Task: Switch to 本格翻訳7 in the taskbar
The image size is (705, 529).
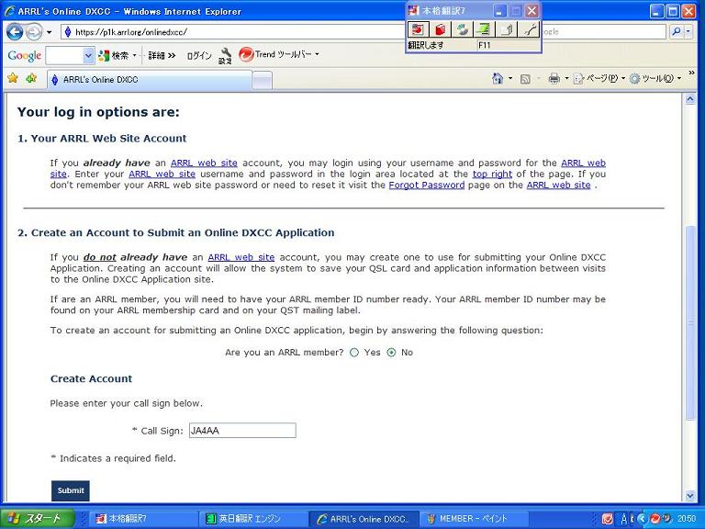Action: pyautogui.click(x=141, y=519)
